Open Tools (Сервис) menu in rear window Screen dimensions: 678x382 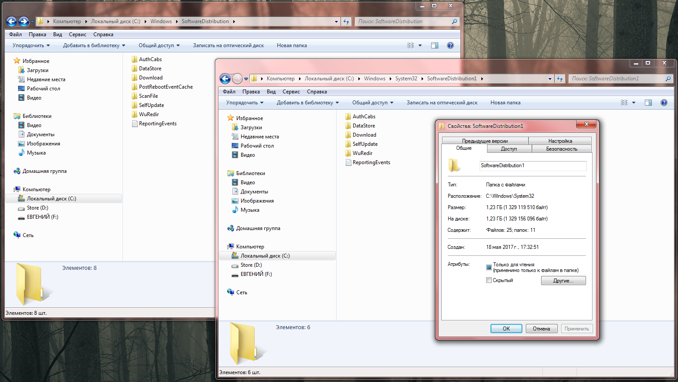[x=77, y=34]
